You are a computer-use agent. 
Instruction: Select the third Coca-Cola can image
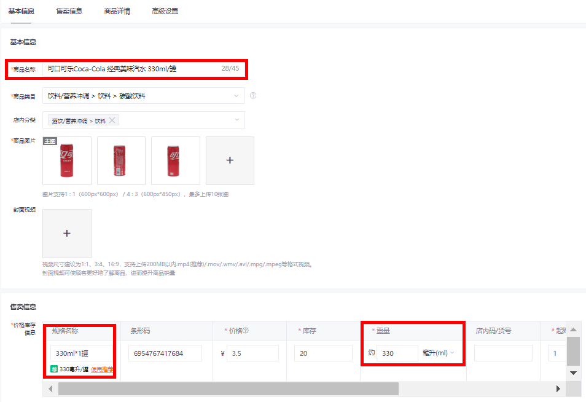175,161
